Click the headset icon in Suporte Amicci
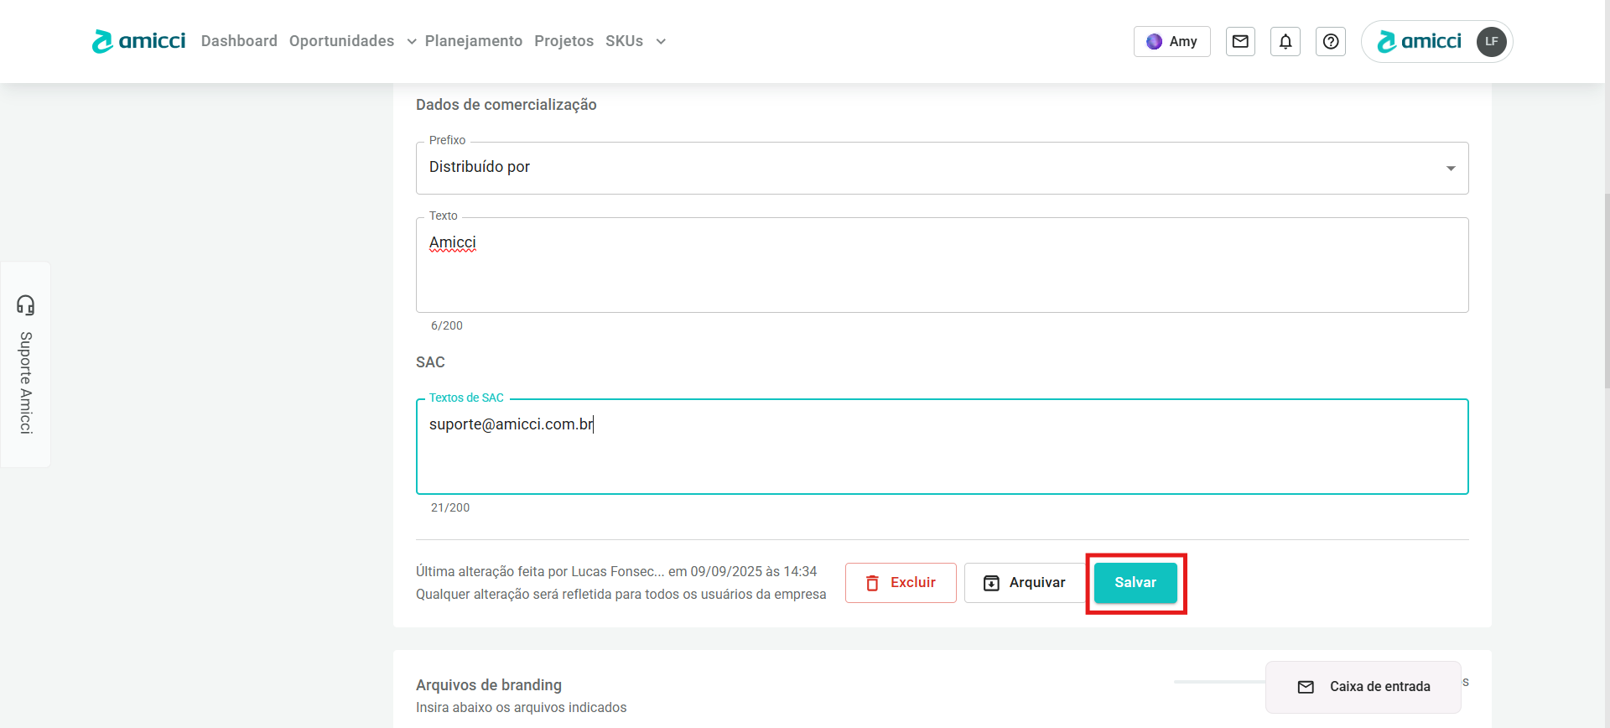 (26, 304)
